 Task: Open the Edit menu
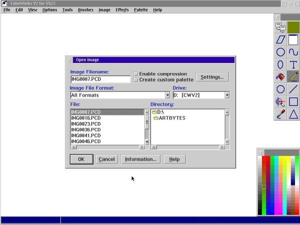[19, 10]
